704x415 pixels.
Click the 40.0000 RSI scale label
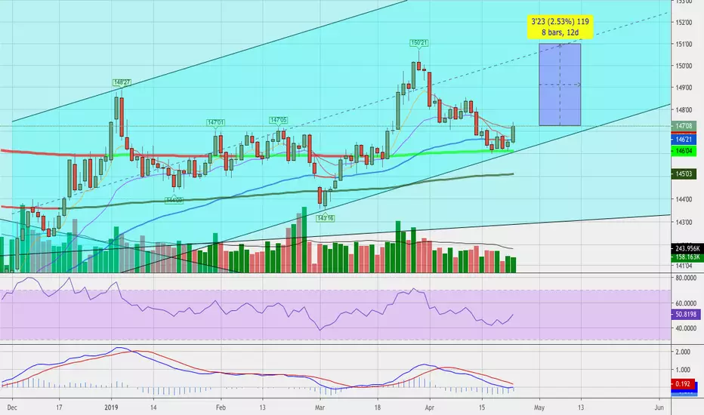[686, 328]
